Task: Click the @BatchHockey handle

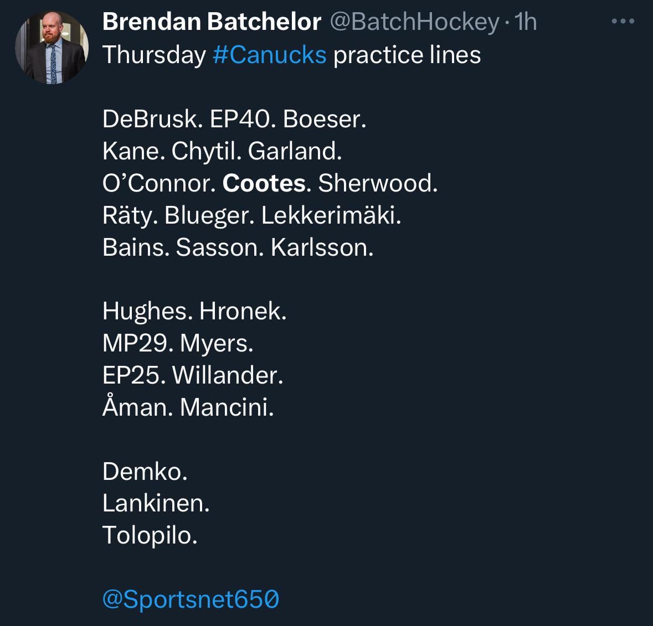Action: [415, 22]
